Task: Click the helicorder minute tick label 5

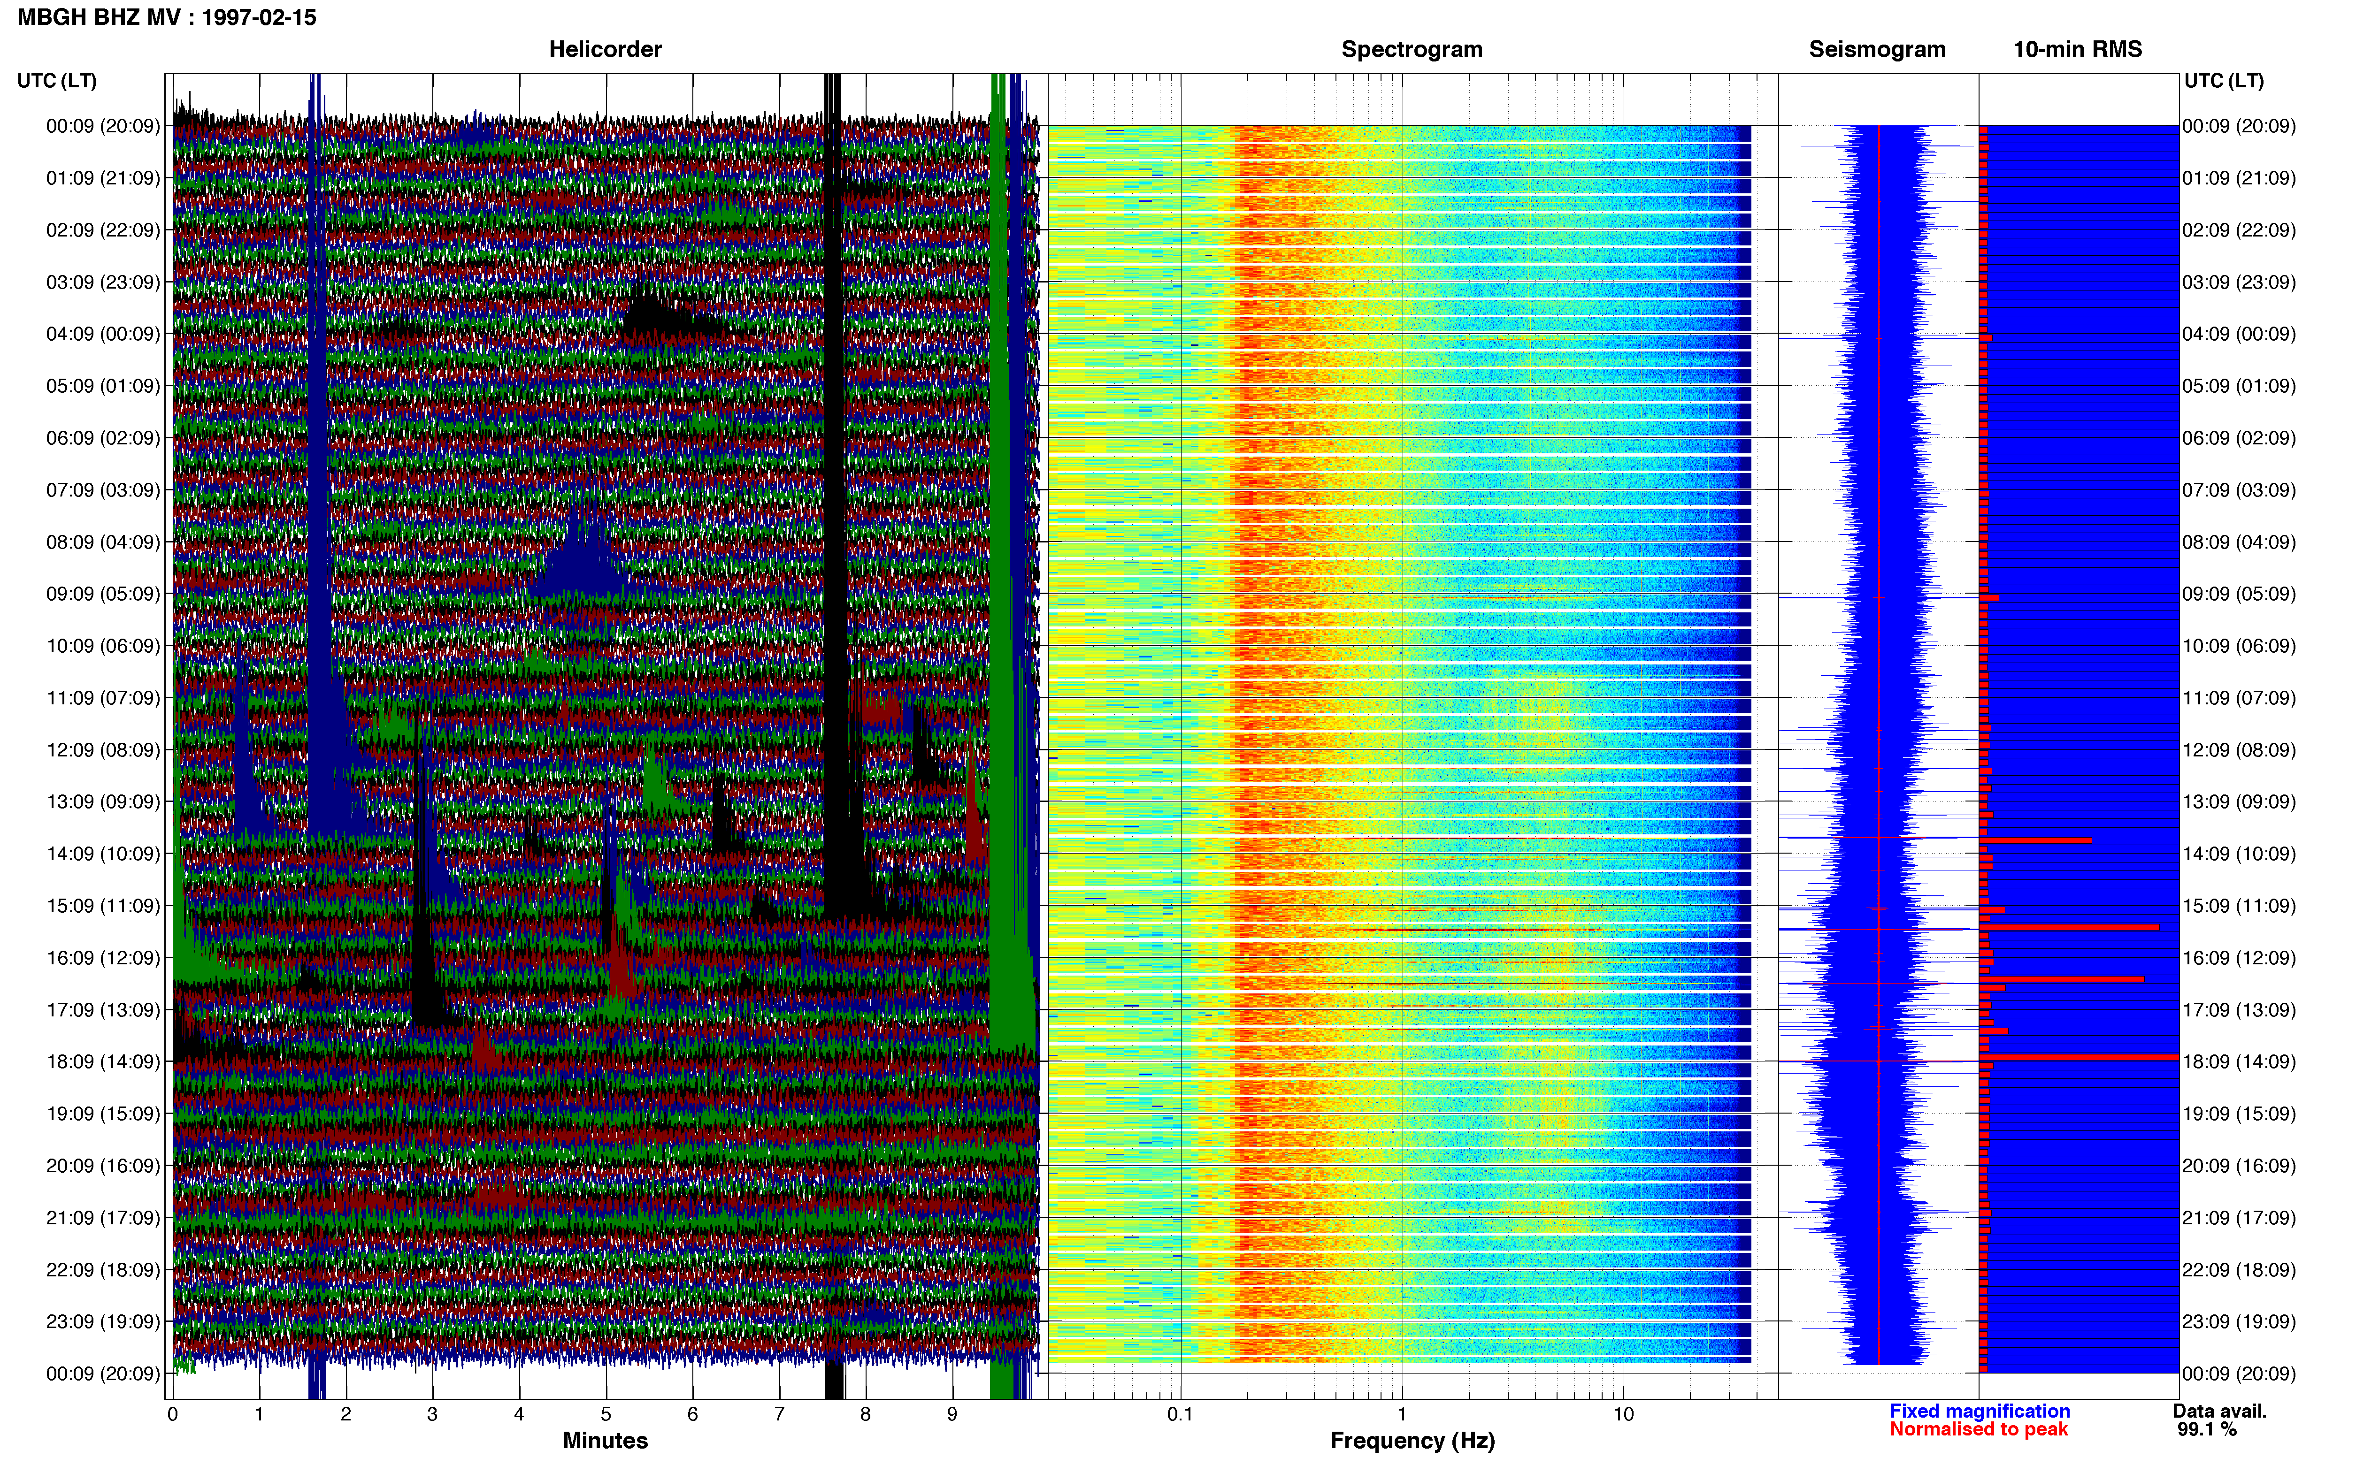Action: coord(606,1414)
